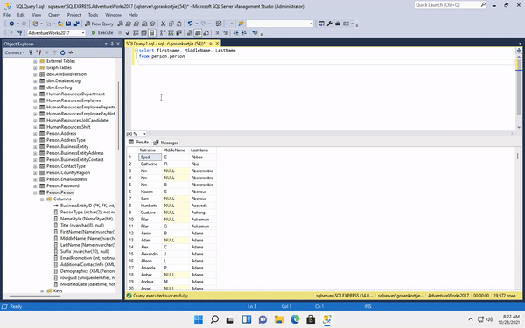Select HumanResources.Shift table

(x=68, y=127)
